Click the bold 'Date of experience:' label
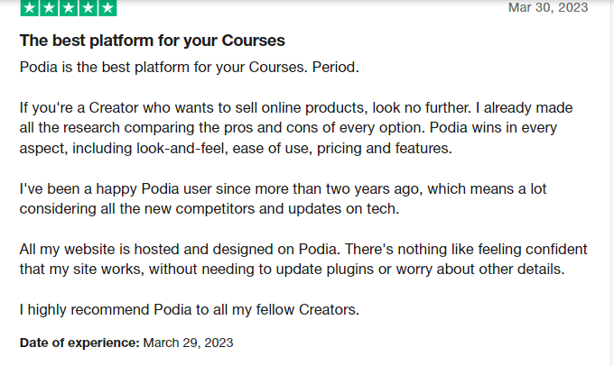614x366 pixels. click(x=79, y=343)
